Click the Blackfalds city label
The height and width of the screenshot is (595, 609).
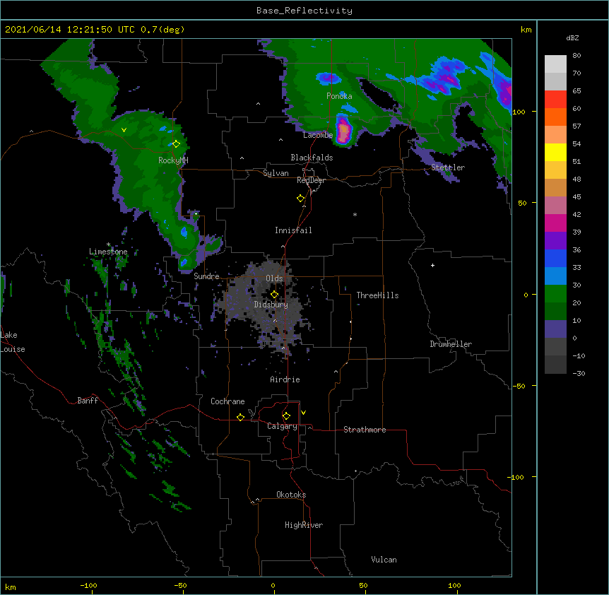tap(312, 158)
